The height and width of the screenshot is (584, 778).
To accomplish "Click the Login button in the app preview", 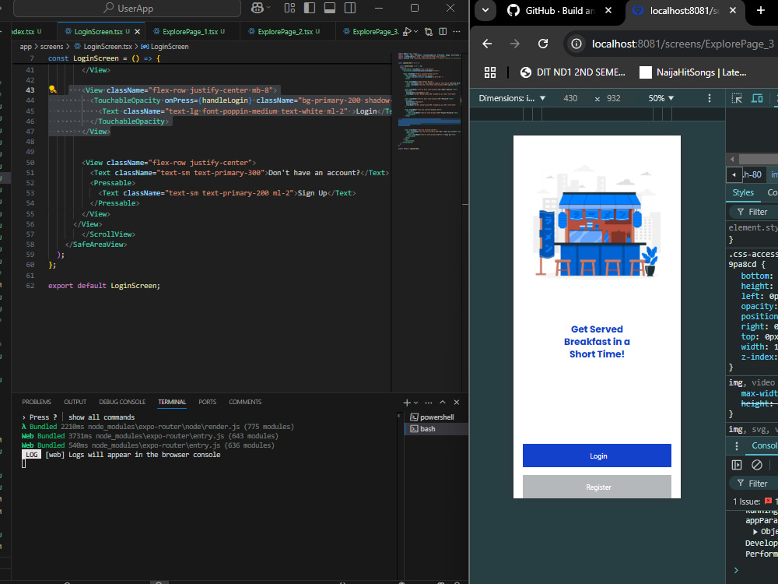I will point(597,456).
